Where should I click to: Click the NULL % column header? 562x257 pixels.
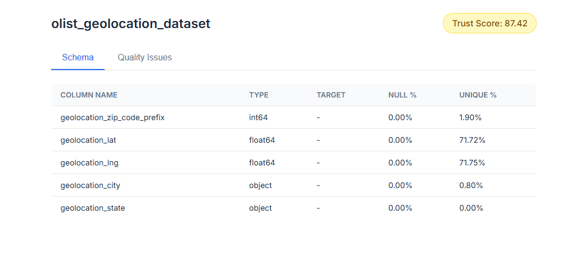coord(402,95)
